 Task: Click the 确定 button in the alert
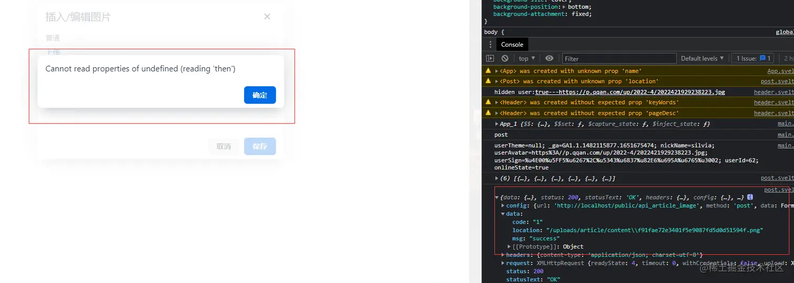(x=260, y=95)
